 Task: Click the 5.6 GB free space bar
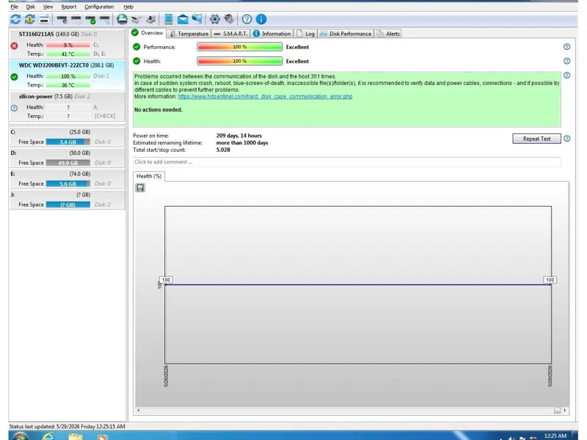[x=68, y=184]
